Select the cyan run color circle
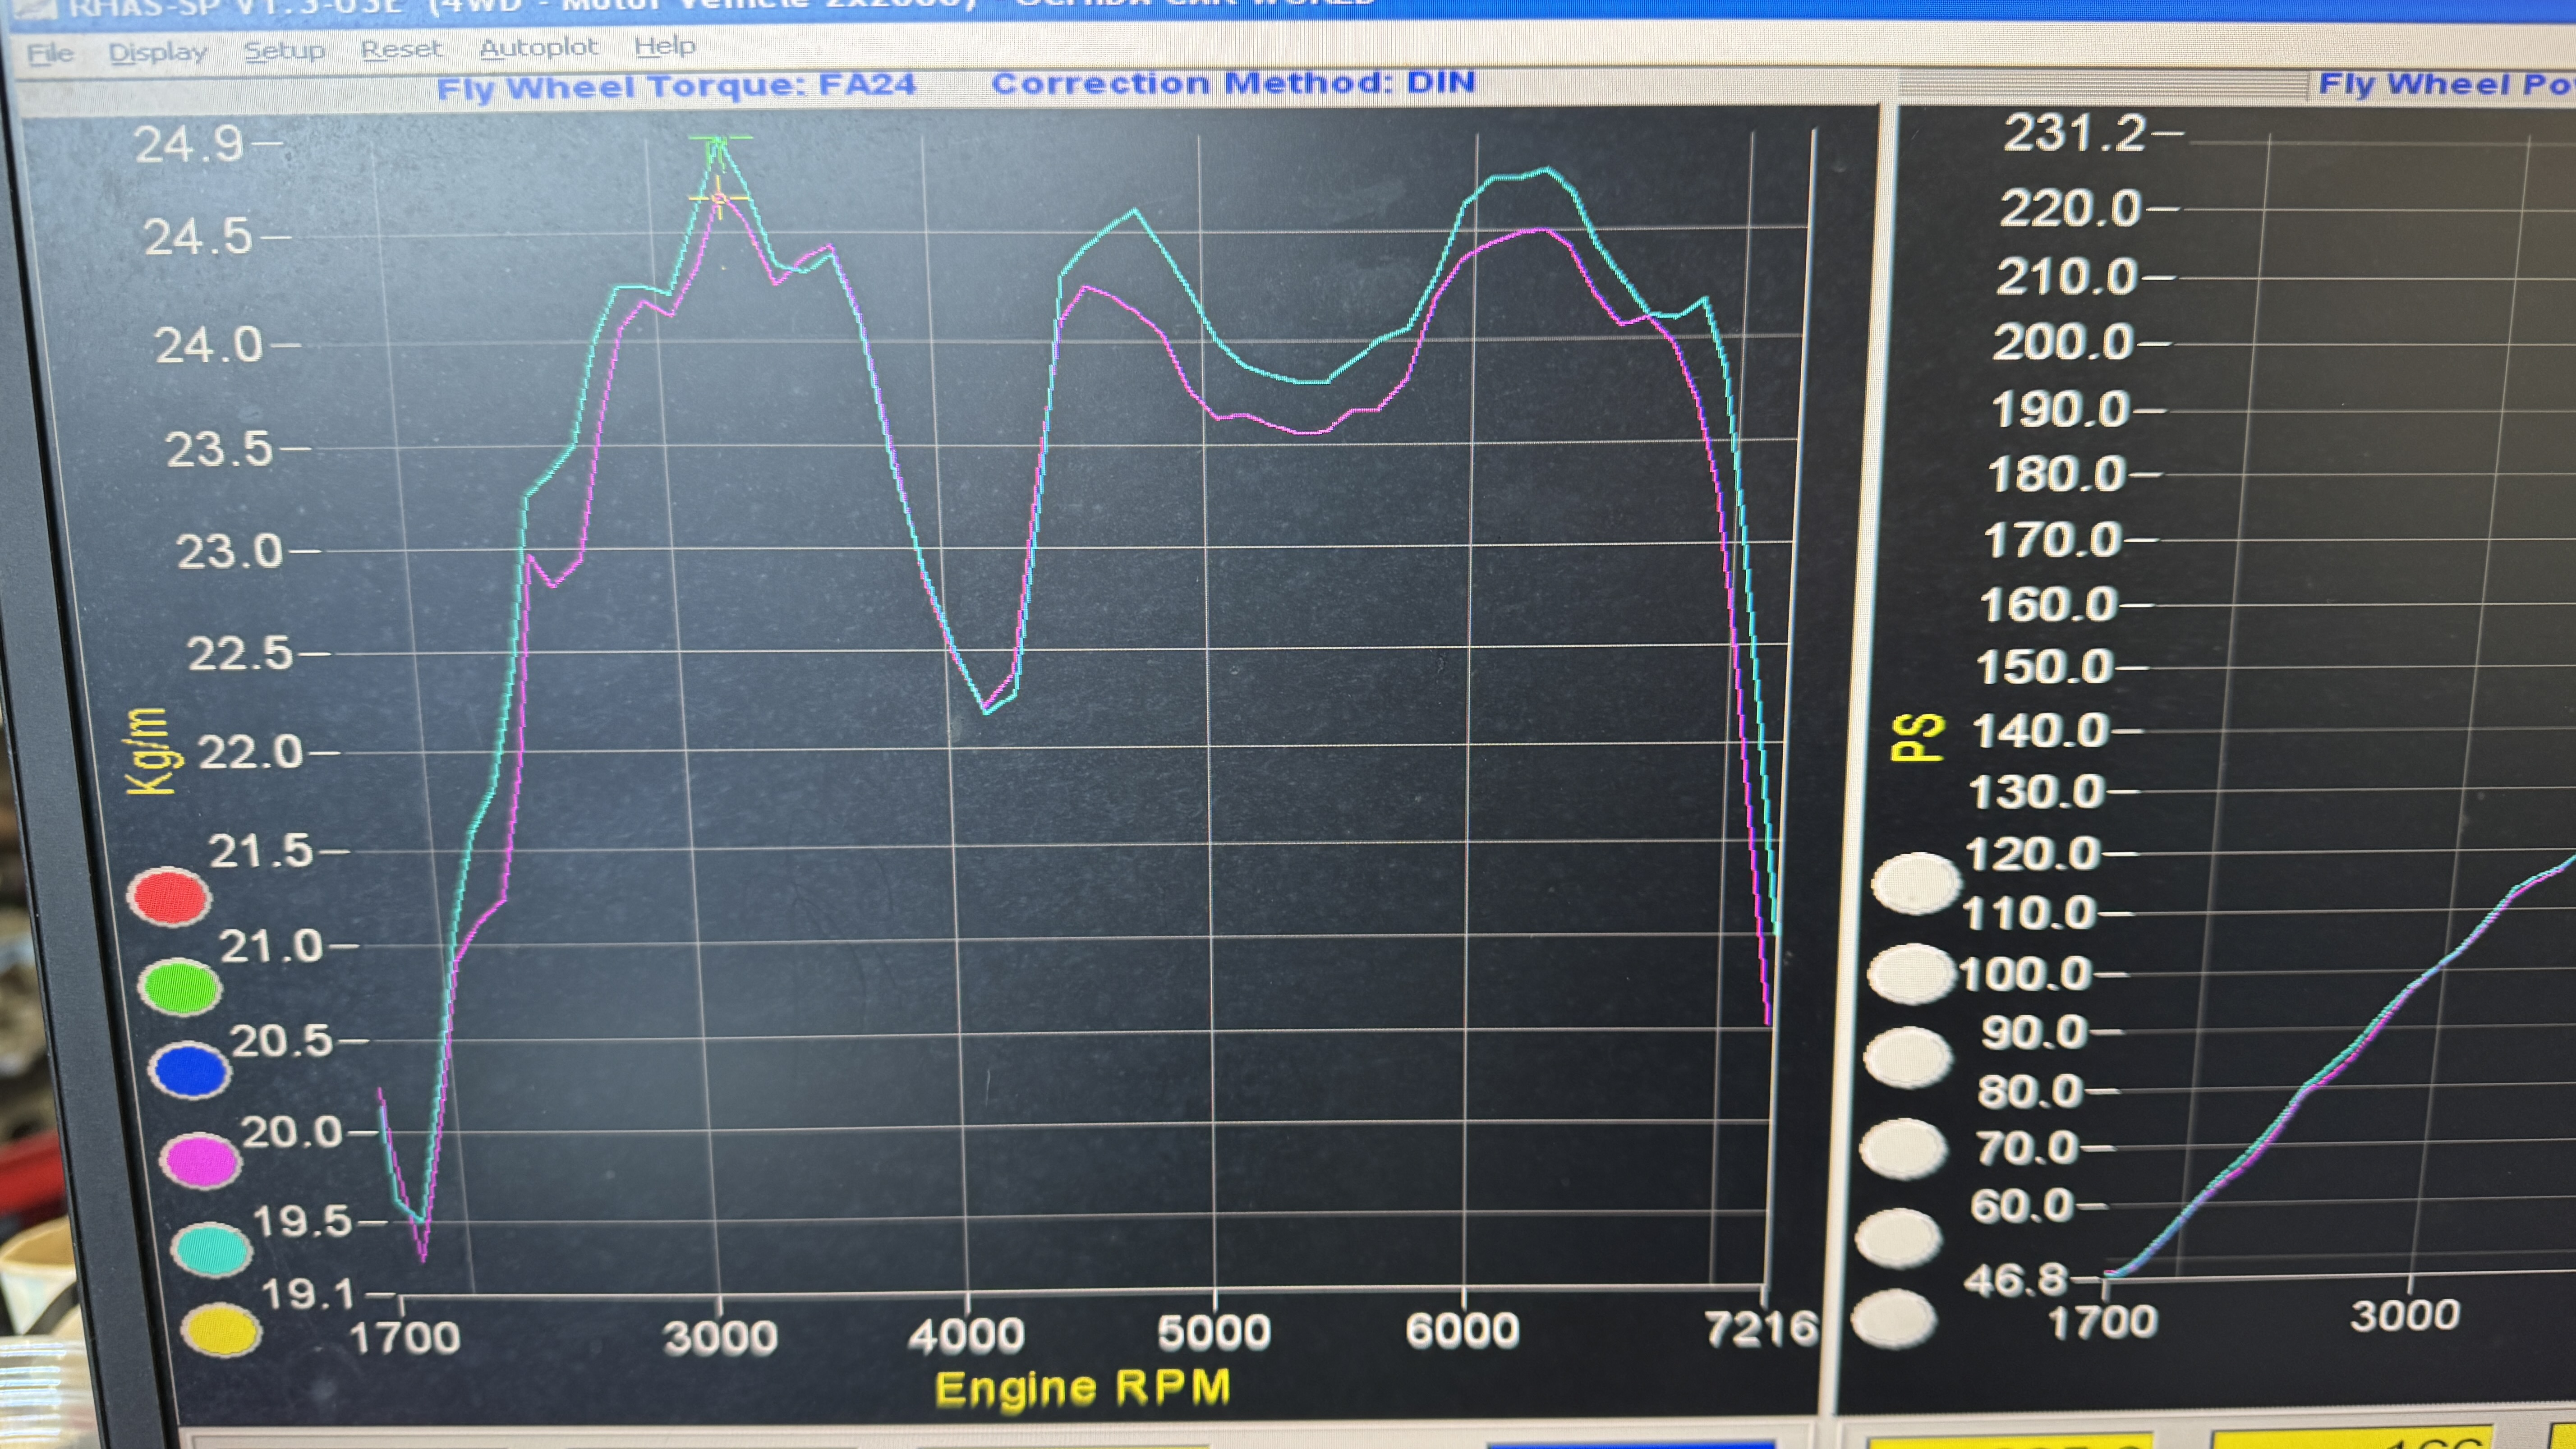The width and height of the screenshot is (2576, 1449). tap(211, 1249)
